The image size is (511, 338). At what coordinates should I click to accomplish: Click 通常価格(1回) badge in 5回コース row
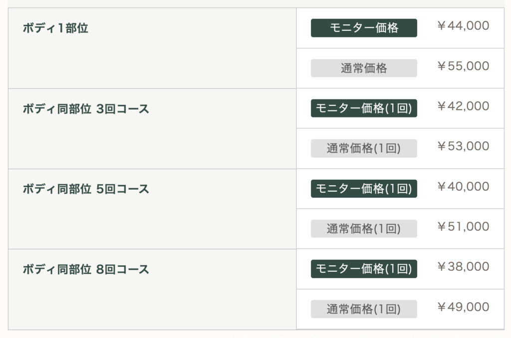364,228
